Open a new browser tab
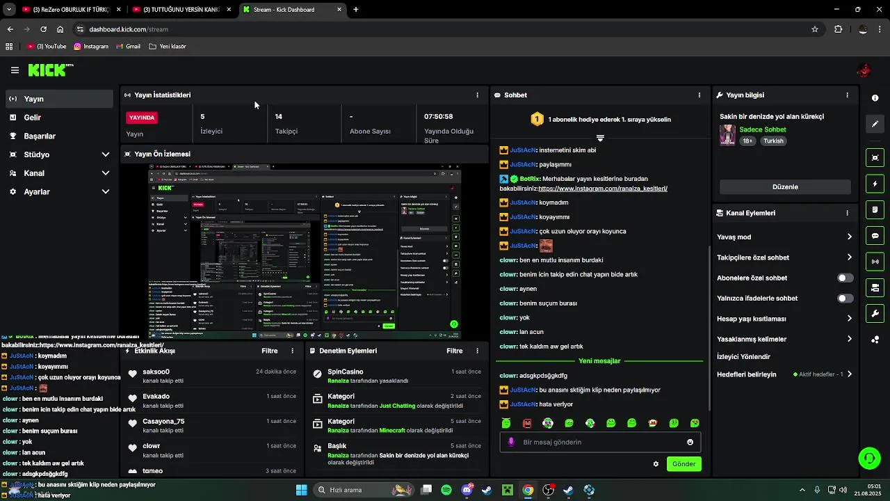This screenshot has height=501, width=890. pos(356,10)
